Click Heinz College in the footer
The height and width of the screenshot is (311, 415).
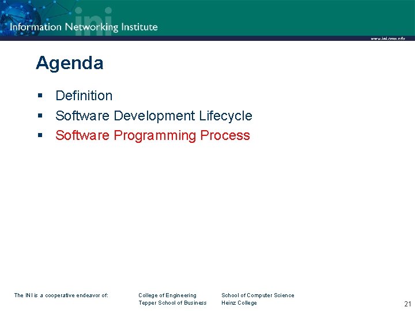click(x=239, y=303)
